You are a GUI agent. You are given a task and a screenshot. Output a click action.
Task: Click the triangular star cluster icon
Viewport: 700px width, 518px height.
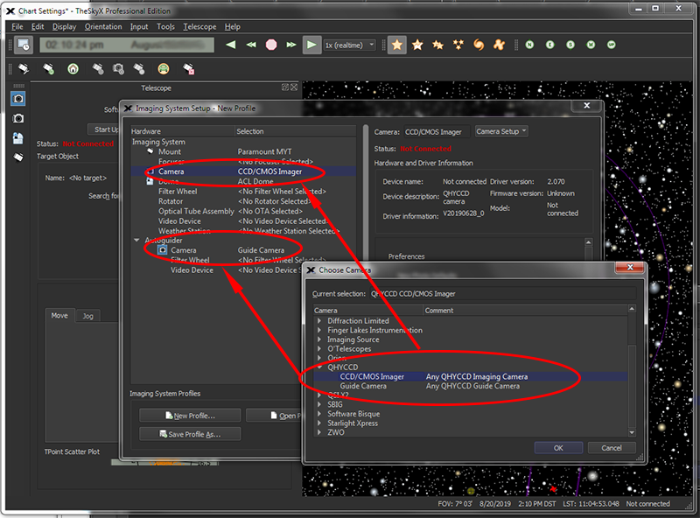[458, 45]
